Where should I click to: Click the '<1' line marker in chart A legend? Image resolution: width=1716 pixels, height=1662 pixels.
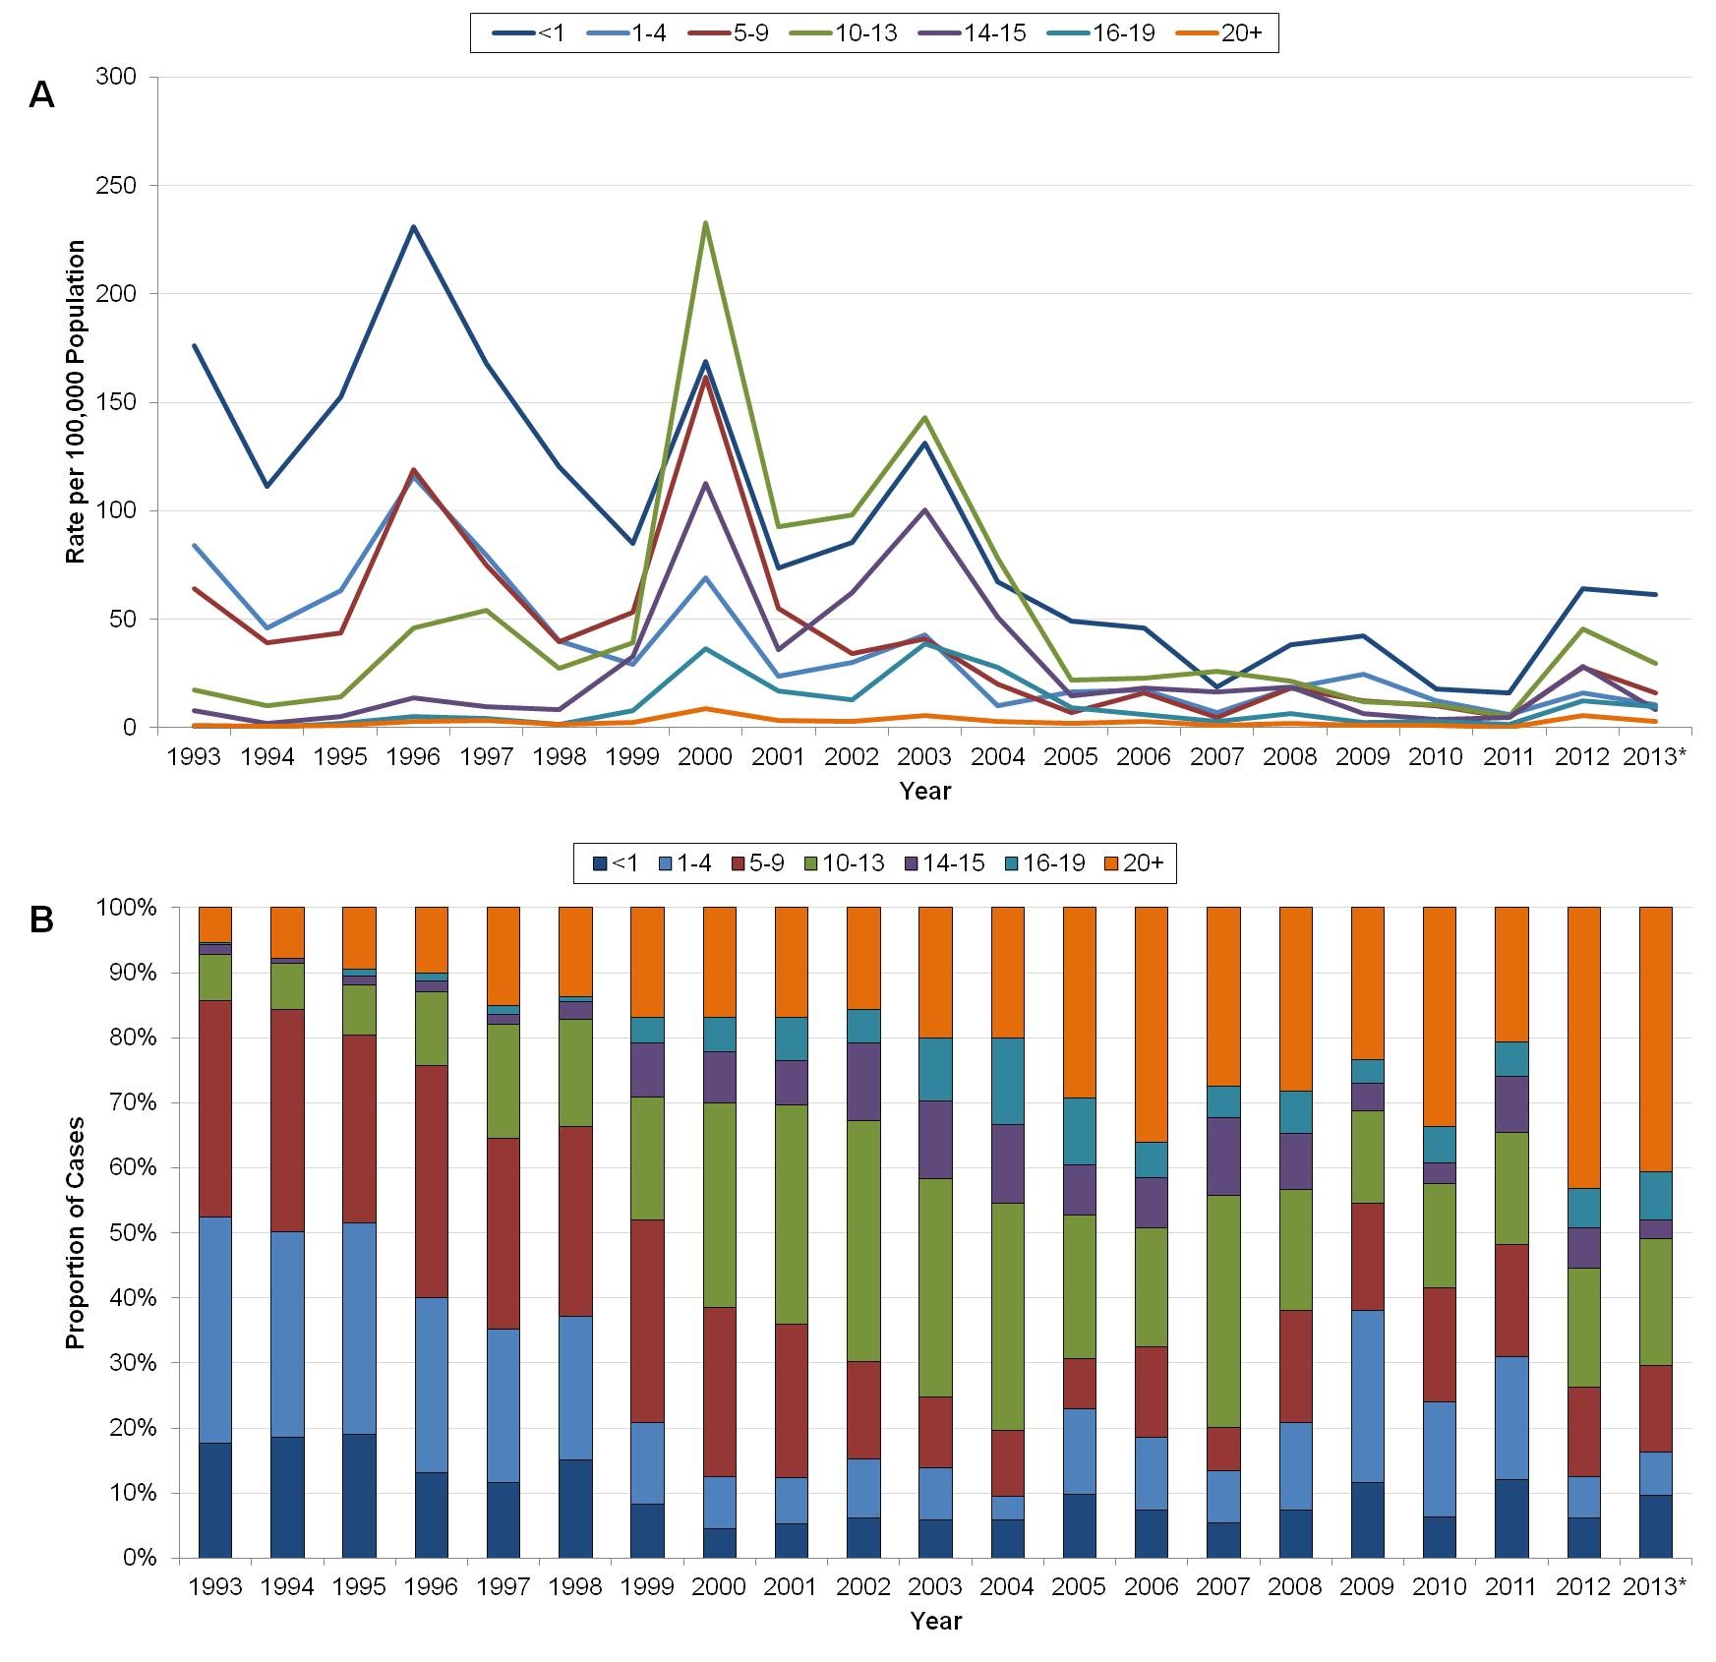513,33
